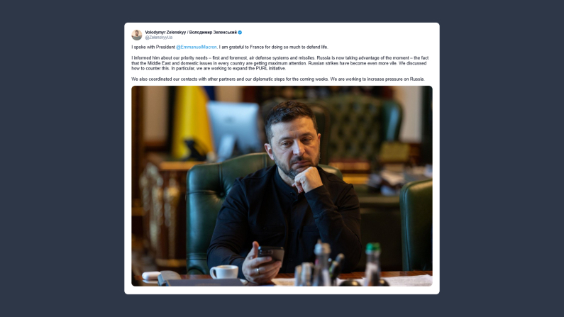Click the first line thanking France
Viewport: 564px width, 317px height.
[x=230, y=47]
